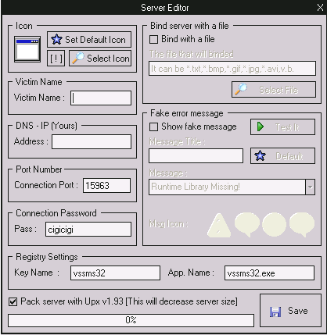Choose the round circle Msg Icon
327x335 pixels.
click(274, 225)
